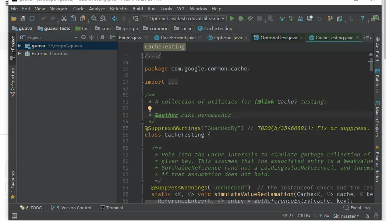The width and height of the screenshot is (386, 221).
Task: Click the Search Everywhere icon at toolbar end
Action: click(375, 18)
